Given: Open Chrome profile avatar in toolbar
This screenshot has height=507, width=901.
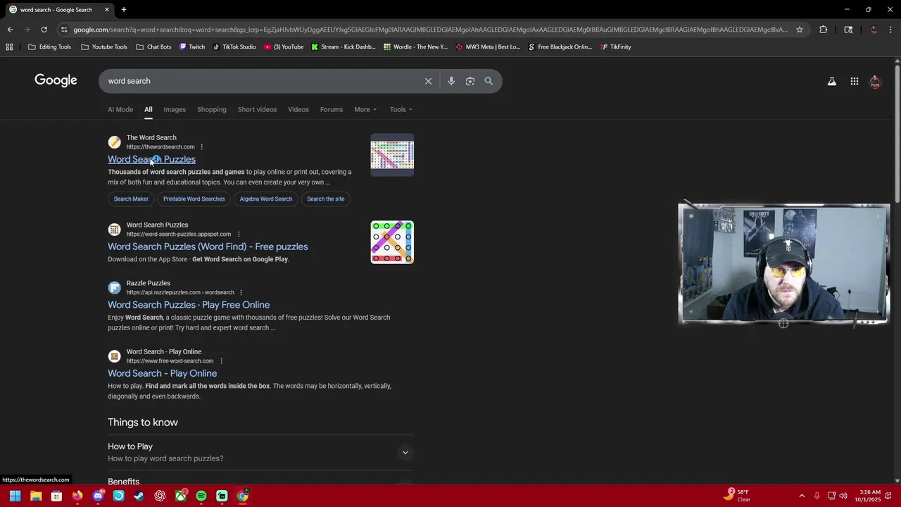Looking at the screenshot, I should pyautogui.click(x=874, y=30).
